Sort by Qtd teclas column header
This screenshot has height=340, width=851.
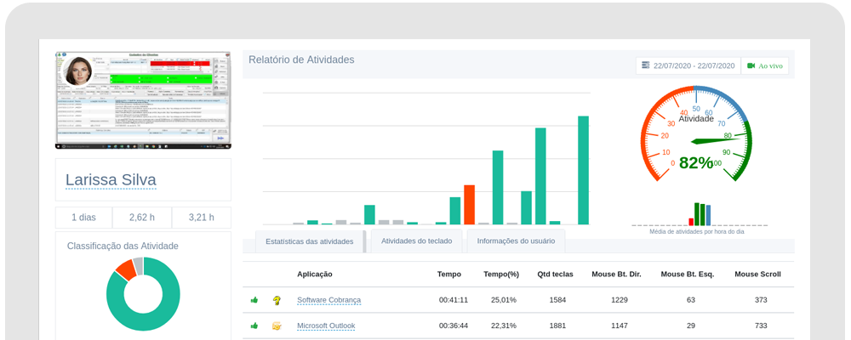point(555,275)
